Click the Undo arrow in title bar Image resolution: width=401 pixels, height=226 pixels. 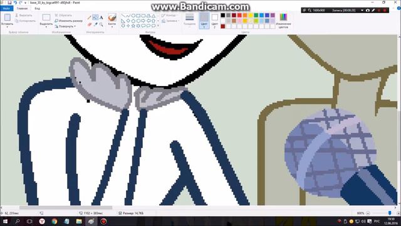(x=15, y=3)
